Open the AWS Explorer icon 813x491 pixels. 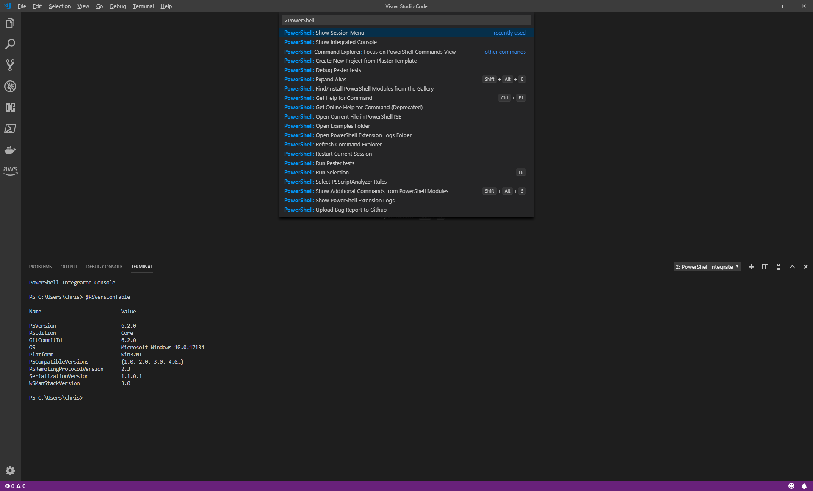pyautogui.click(x=10, y=171)
